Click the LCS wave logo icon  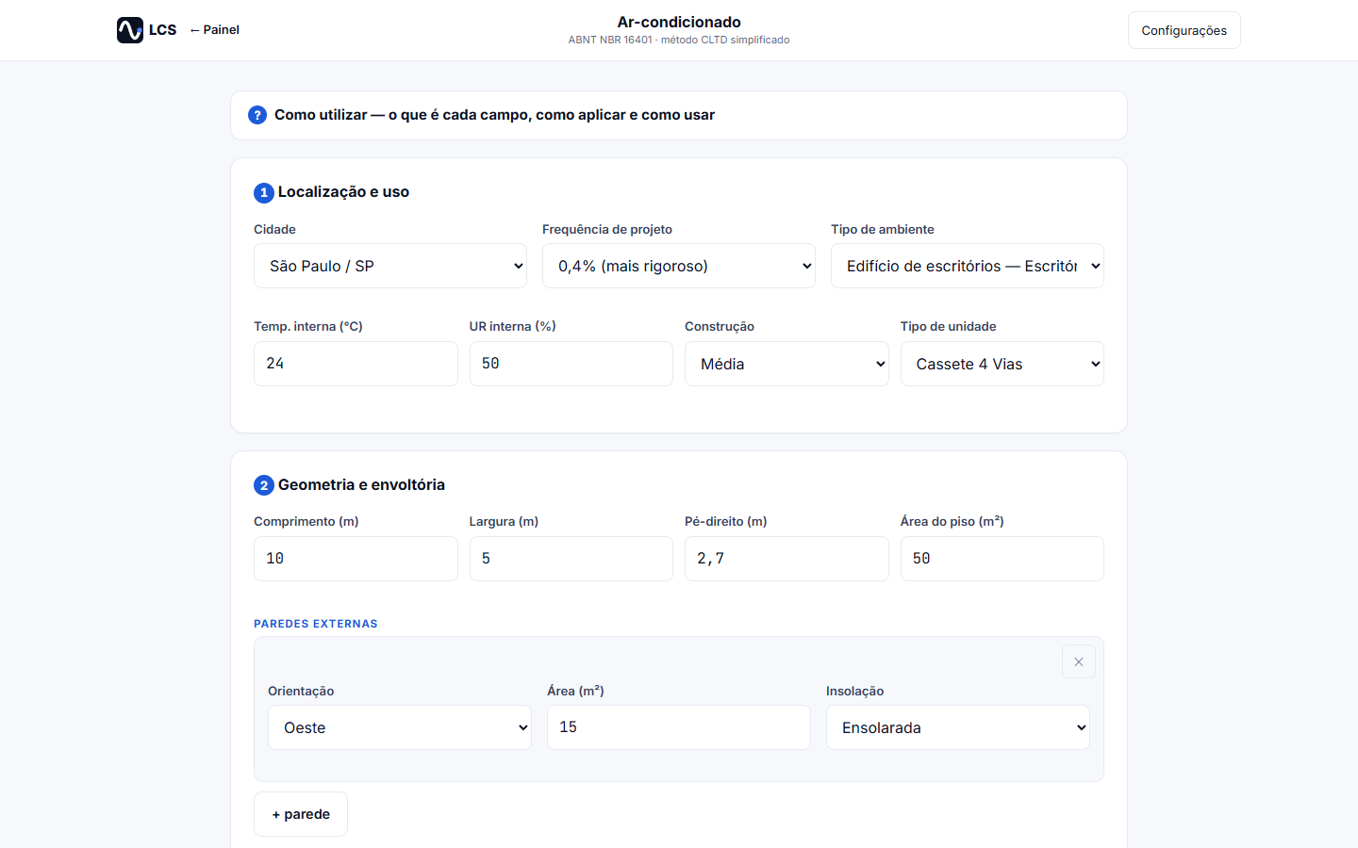pos(130,30)
